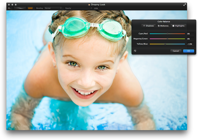The image size is (198, 140).
Task: Click the Dreamy Look document icon
Action: point(89,5)
